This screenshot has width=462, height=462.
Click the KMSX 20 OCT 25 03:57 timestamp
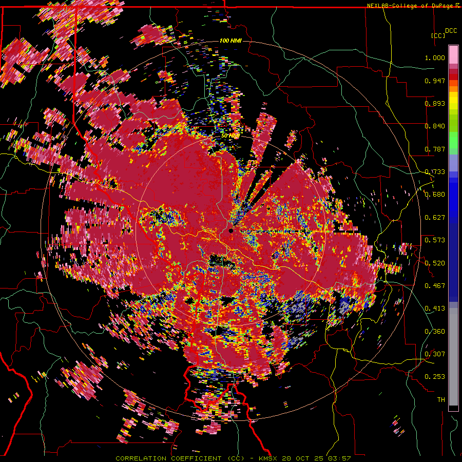[x=304, y=458]
